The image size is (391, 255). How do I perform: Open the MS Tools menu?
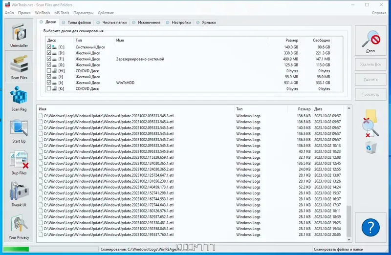(62, 13)
